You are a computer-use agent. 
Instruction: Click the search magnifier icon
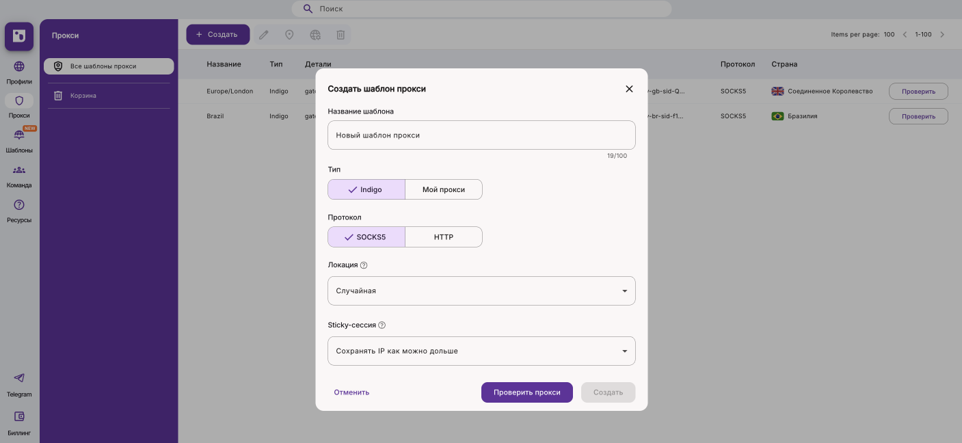click(308, 9)
